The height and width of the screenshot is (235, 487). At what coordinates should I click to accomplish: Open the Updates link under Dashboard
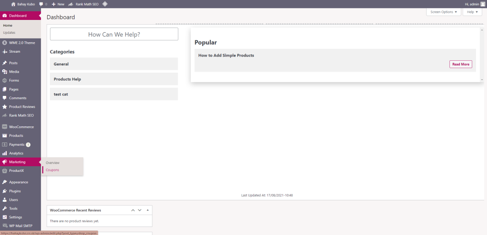(x=9, y=33)
